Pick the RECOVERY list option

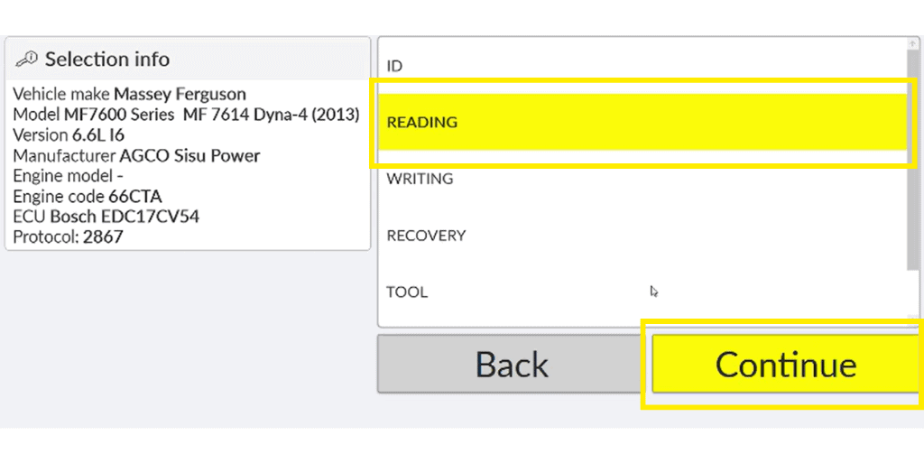(x=426, y=236)
